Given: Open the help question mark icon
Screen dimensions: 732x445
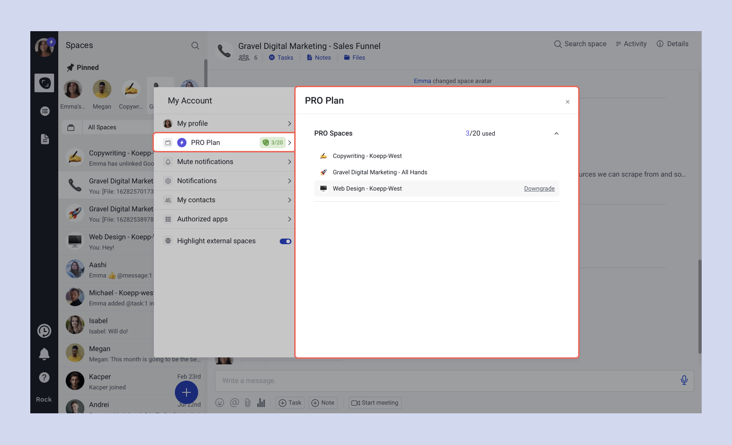Looking at the screenshot, I should (x=44, y=377).
